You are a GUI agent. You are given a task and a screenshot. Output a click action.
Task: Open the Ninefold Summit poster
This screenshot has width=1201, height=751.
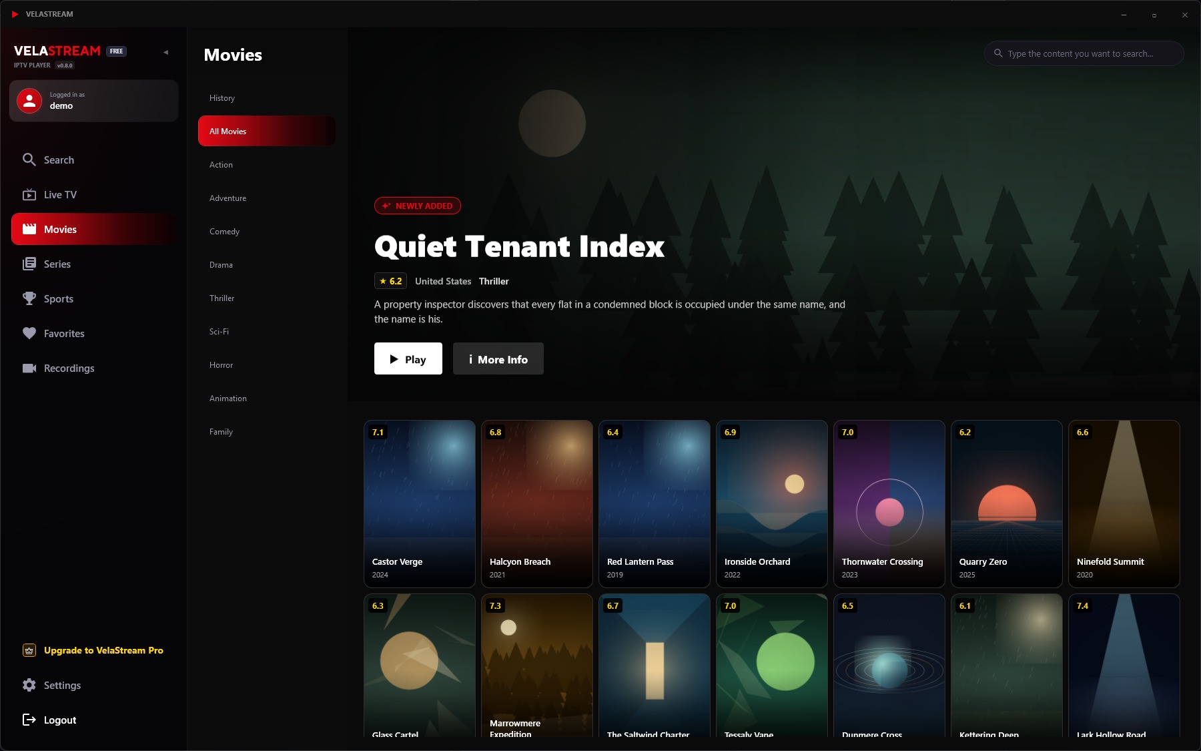pyautogui.click(x=1124, y=504)
